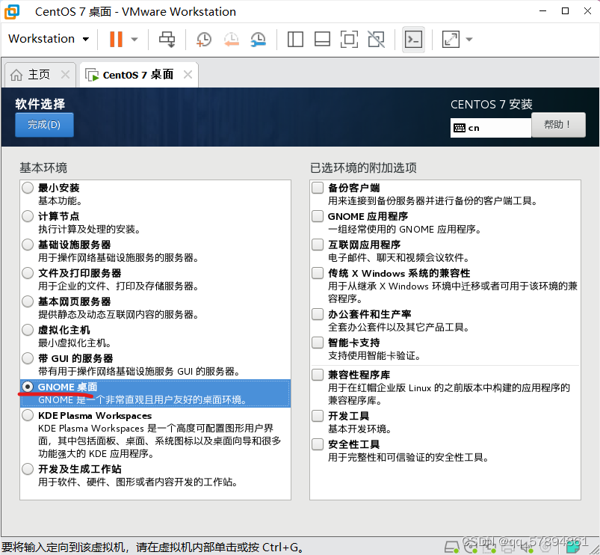Check the GNOME 应用程序 checkbox
This screenshot has height=555, width=600.
pyautogui.click(x=318, y=216)
